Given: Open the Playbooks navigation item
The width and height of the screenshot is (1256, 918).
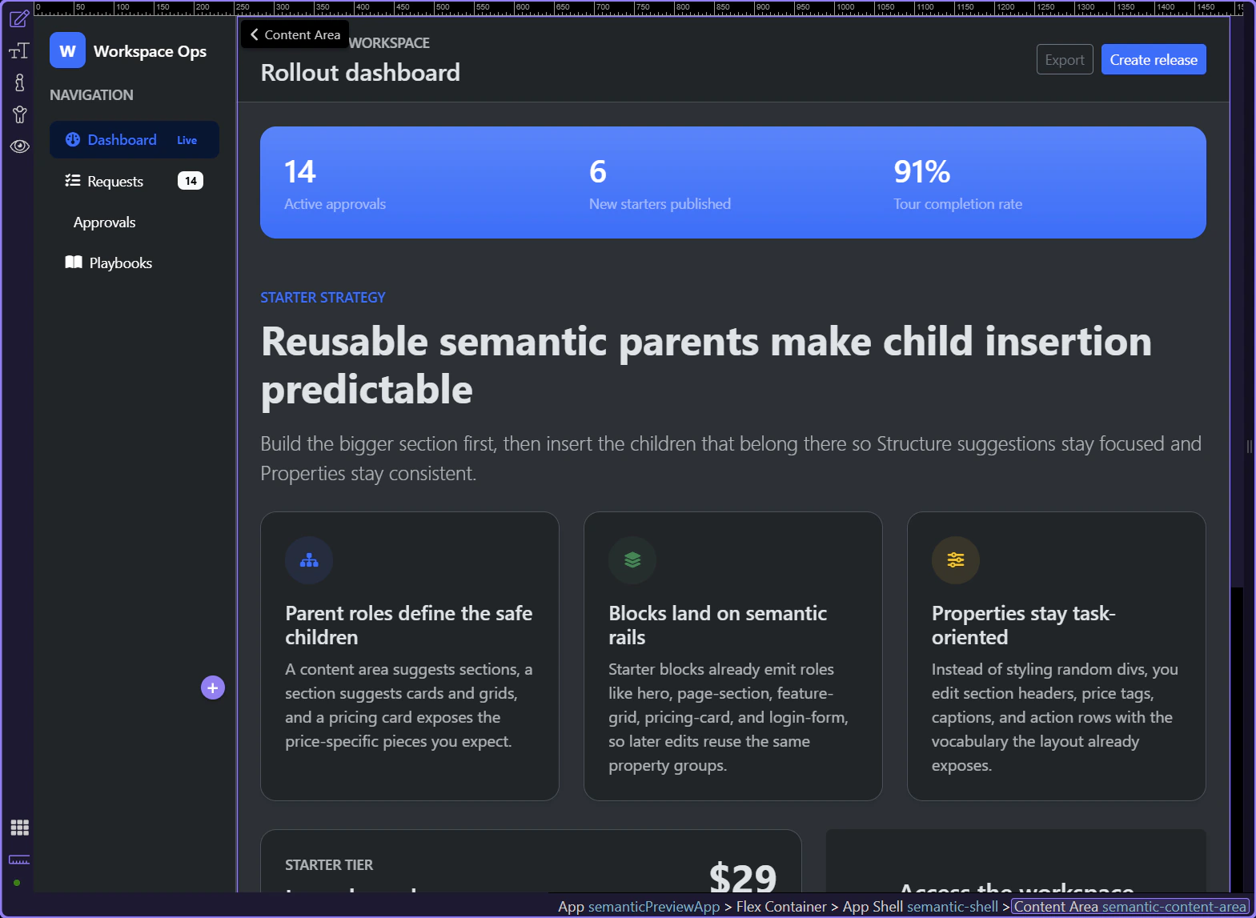Looking at the screenshot, I should click(120, 263).
